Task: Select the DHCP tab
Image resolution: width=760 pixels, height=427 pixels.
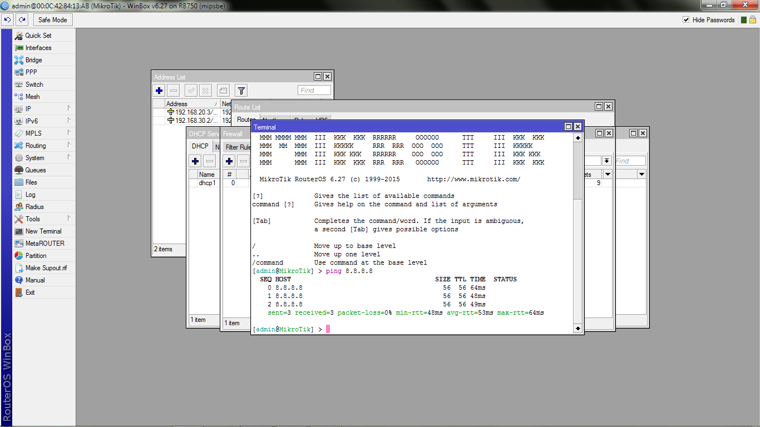Action: click(200, 146)
